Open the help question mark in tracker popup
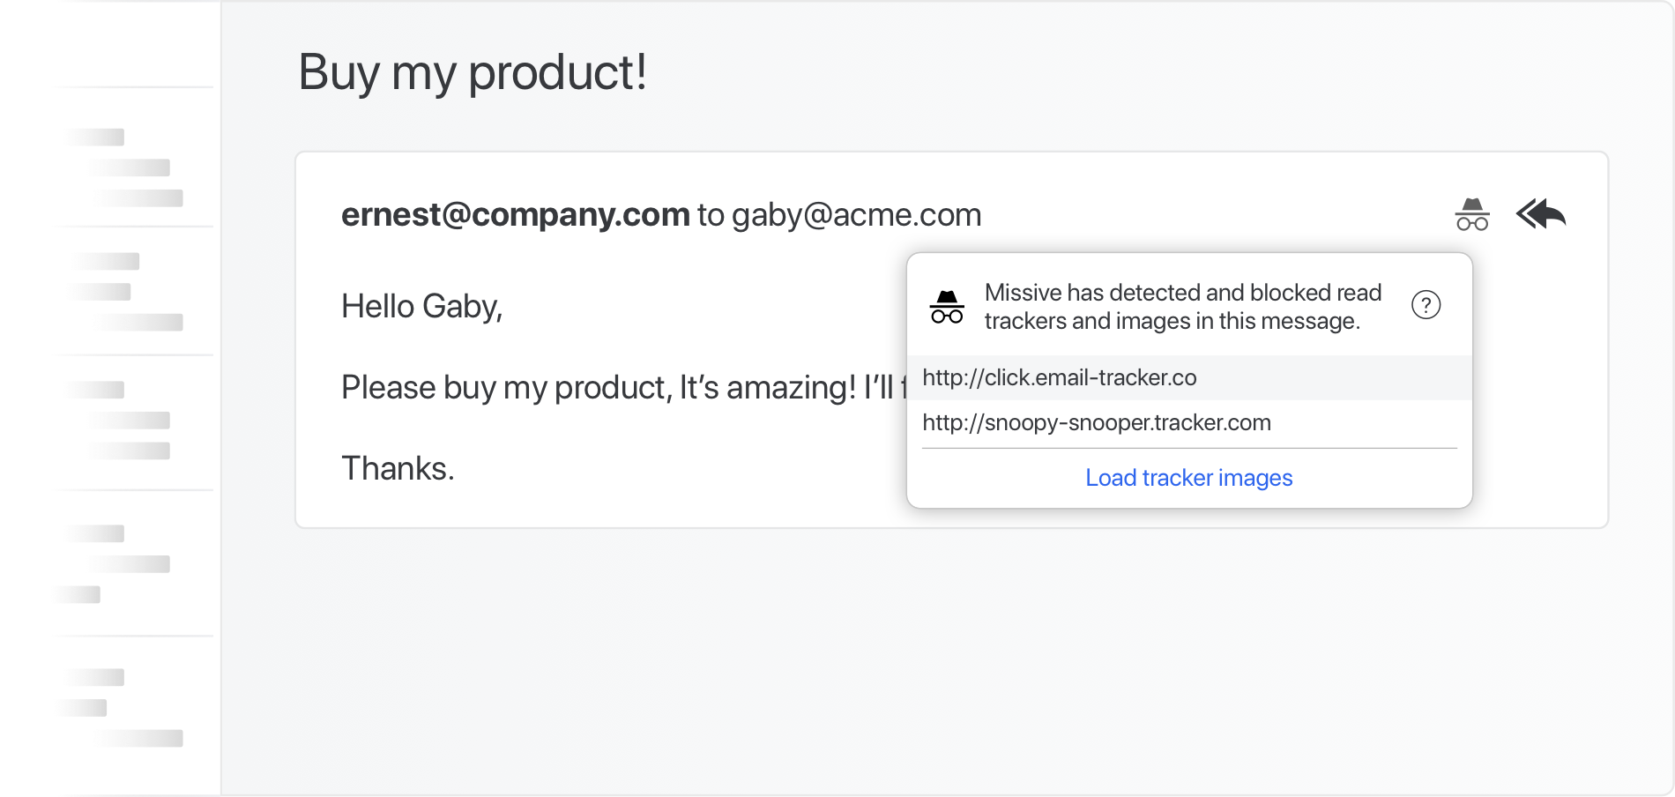Viewport: 1675px width, 797px height. click(1426, 305)
